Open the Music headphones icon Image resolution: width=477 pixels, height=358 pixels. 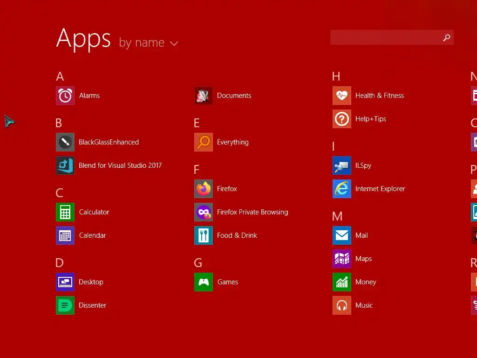pos(342,305)
